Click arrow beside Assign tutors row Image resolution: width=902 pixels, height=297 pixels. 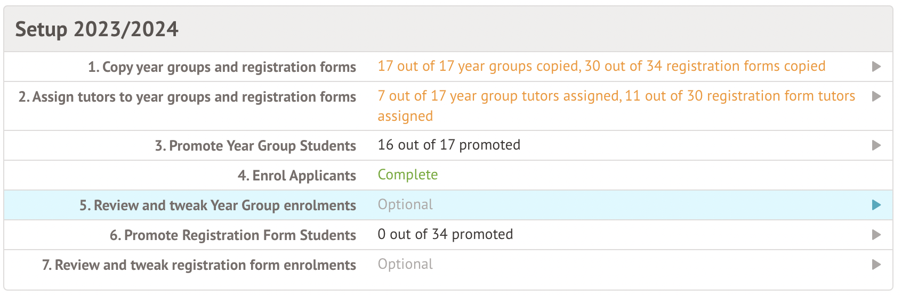[x=876, y=96]
